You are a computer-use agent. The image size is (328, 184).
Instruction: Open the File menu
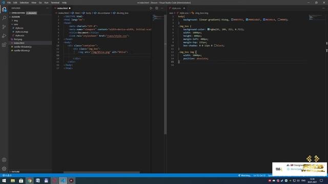pos(9,3)
